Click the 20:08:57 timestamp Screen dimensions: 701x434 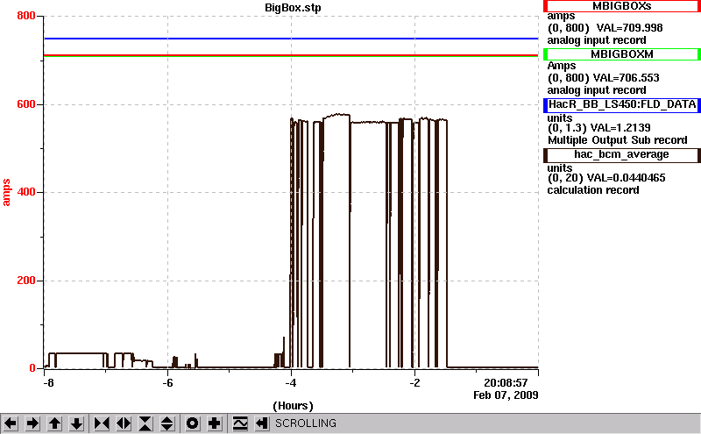point(506,382)
